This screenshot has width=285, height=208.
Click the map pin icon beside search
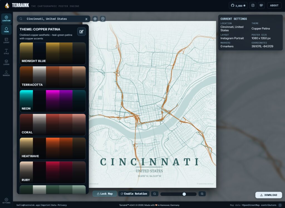click(x=103, y=19)
